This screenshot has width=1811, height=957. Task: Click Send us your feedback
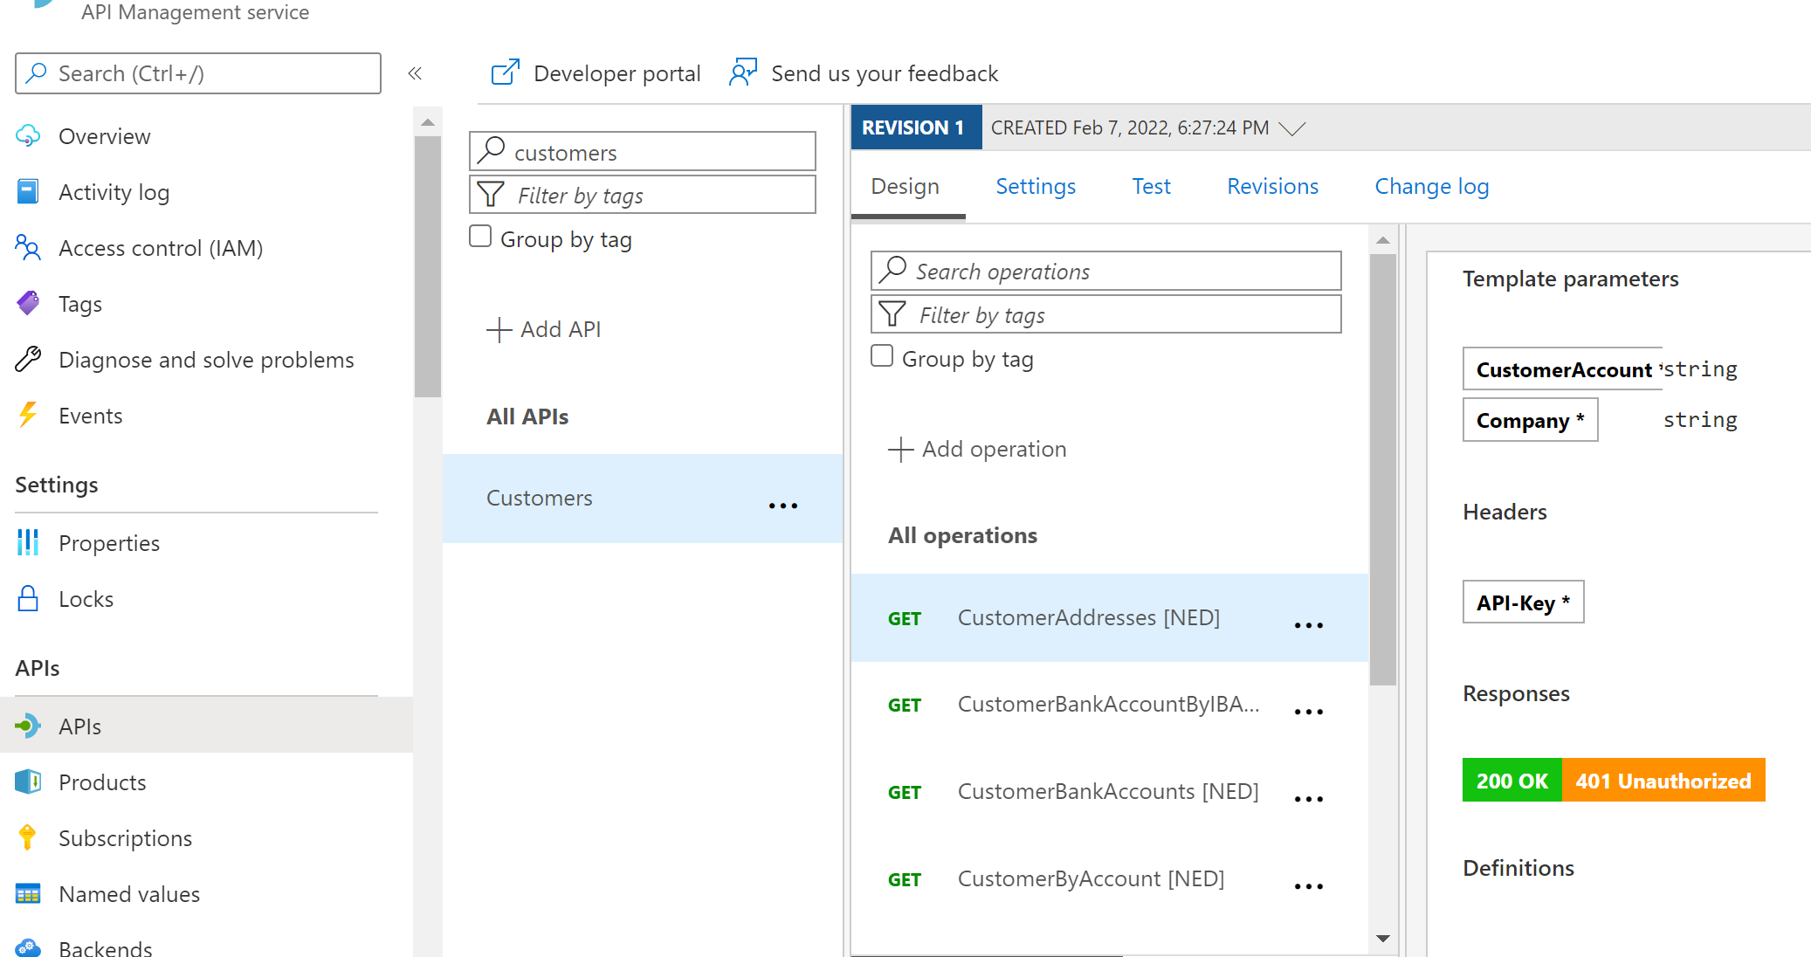(x=864, y=73)
